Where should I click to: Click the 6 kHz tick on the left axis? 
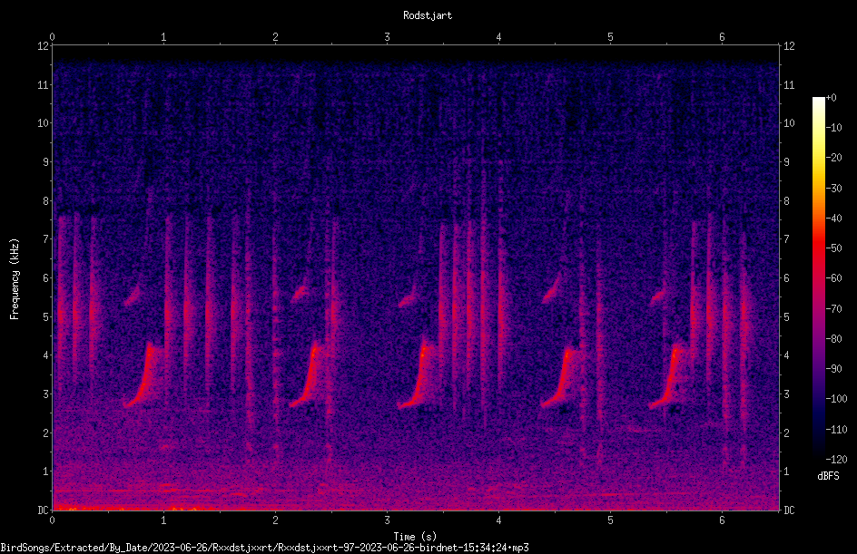(45, 277)
